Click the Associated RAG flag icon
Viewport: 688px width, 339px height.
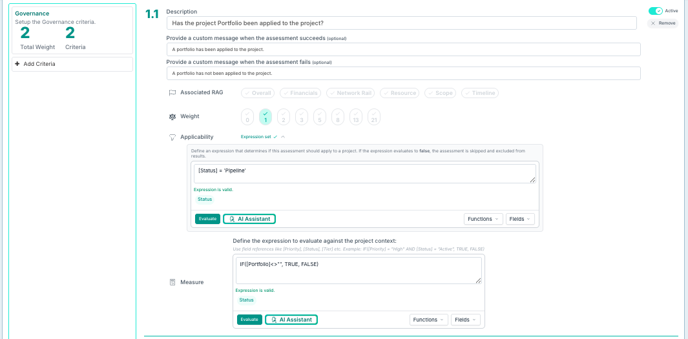(172, 93)
